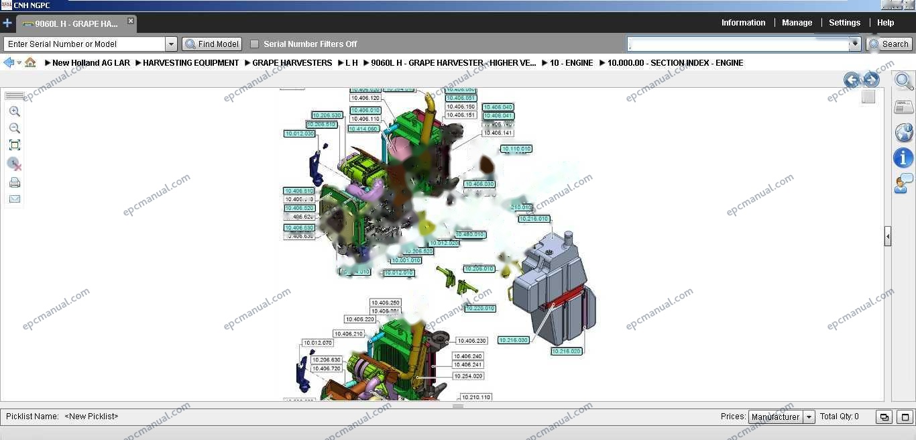Click the home icon in breadcrumb

pyautogui.click(x=30, y=62)
